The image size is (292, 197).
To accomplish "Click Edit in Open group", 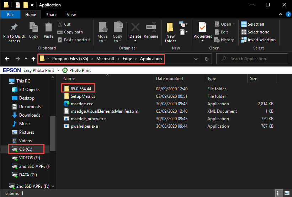I will point(221,32).
